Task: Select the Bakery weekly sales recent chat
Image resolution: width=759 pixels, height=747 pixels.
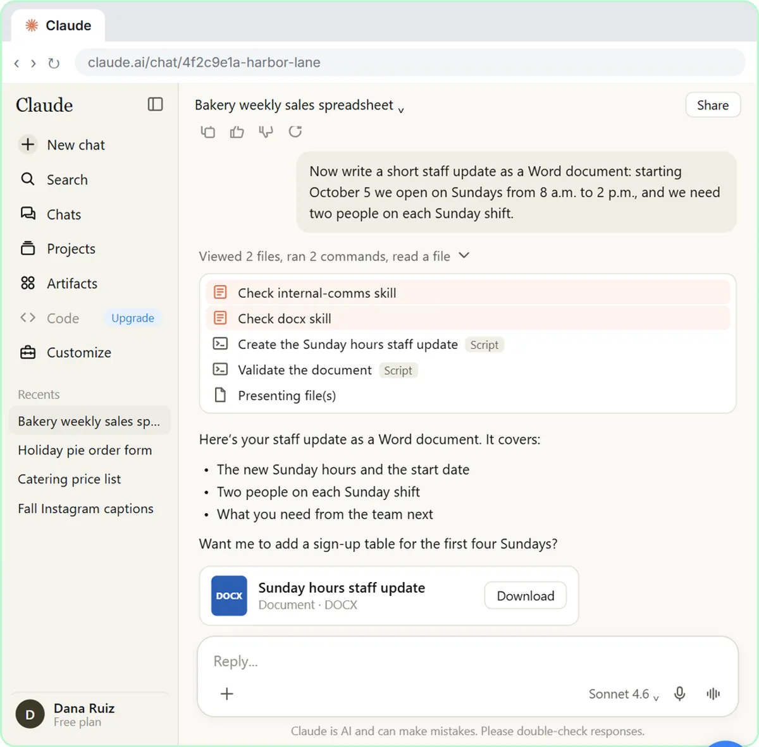Action: click(x=89, y=421)
